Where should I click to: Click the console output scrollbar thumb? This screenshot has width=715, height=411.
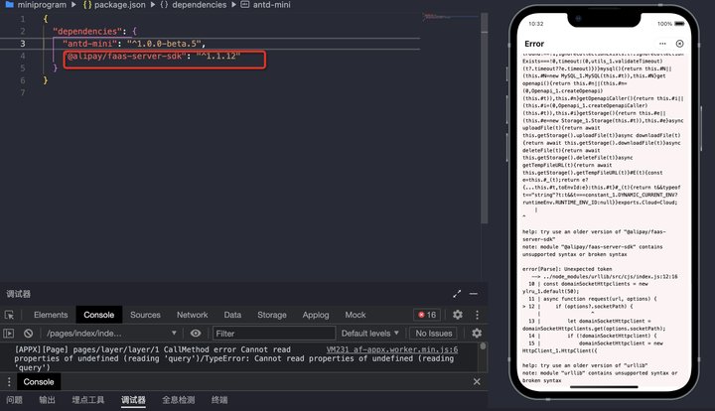[x=483, y=346]
